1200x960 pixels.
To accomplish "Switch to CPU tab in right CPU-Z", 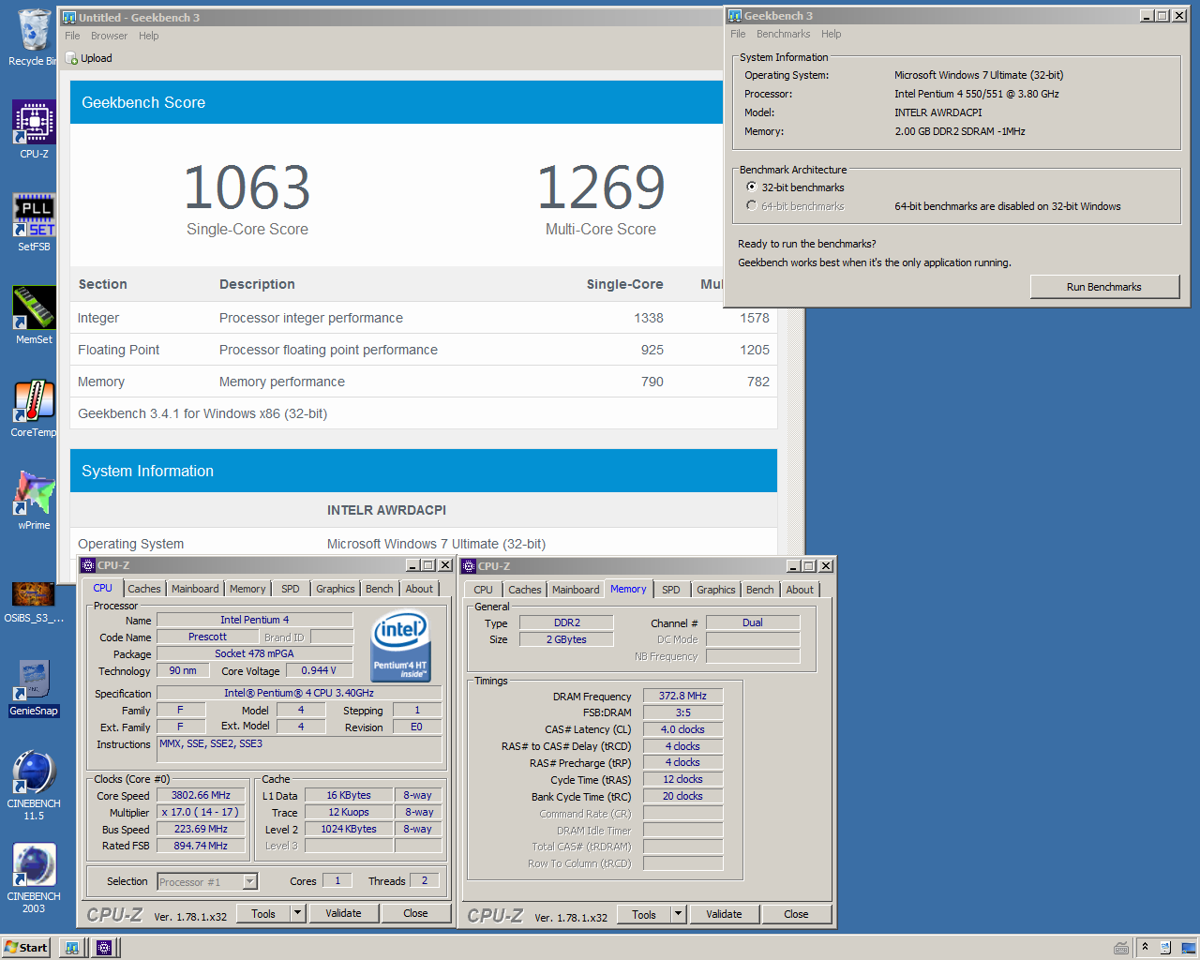I will [x=484, y=590].
